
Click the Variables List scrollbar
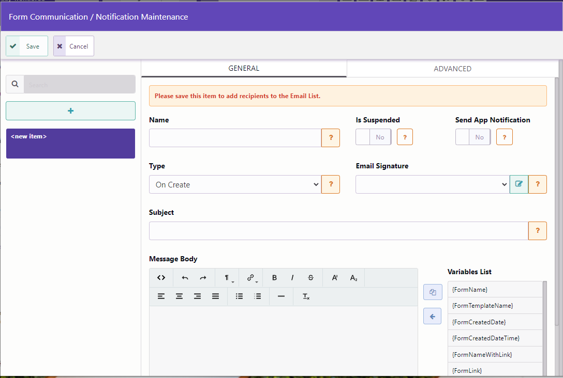(x=545, y=328)
